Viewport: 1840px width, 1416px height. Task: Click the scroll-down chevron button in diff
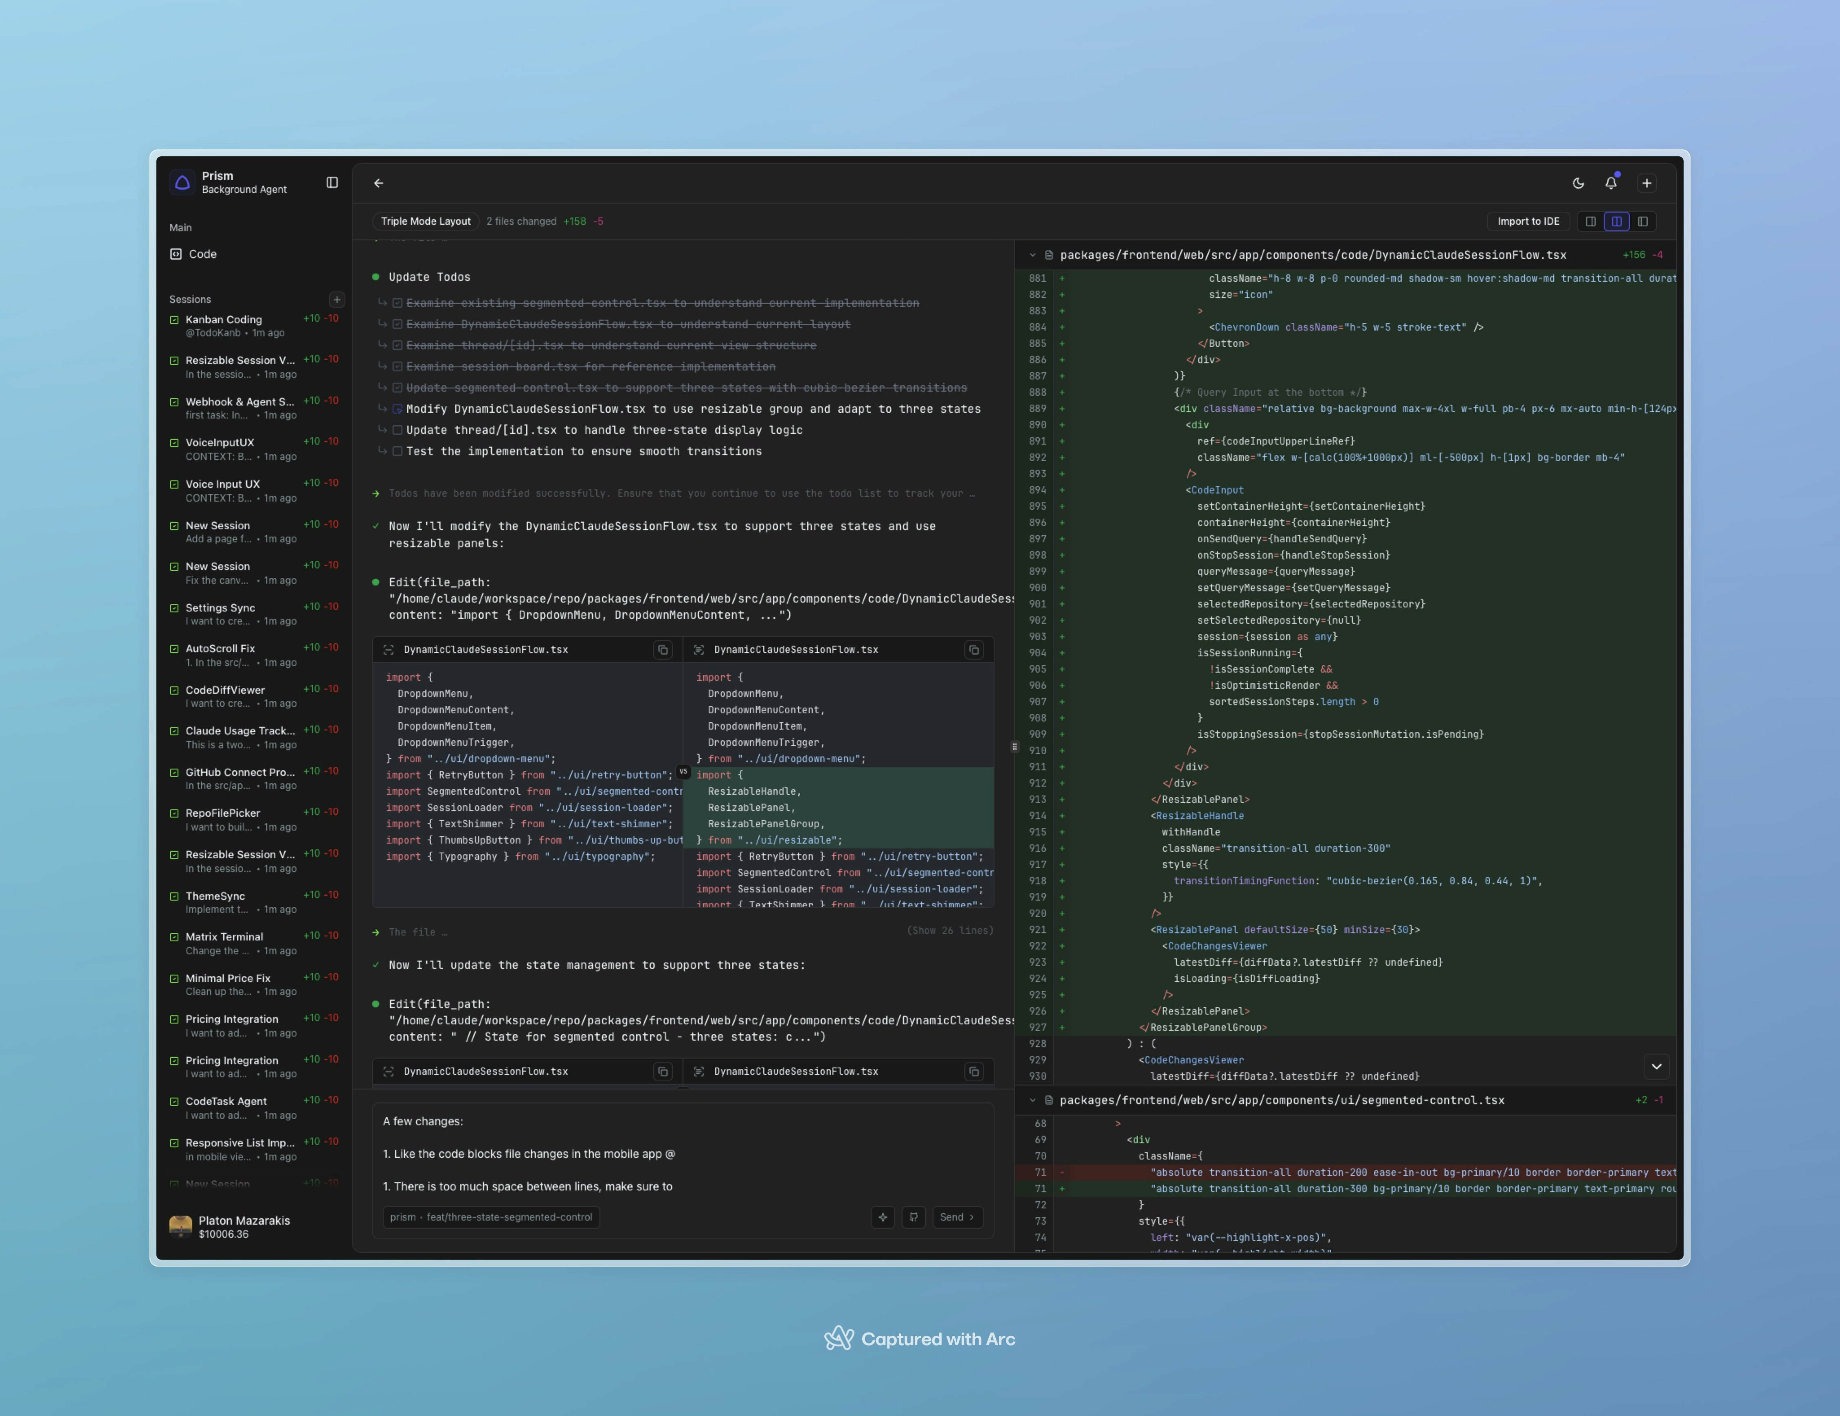click(x=1656, y=1066)
